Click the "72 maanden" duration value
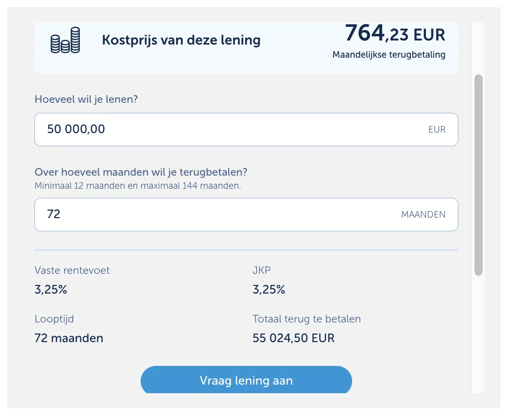Viewport: 513px width, 416px height. (x=69, y=338)
